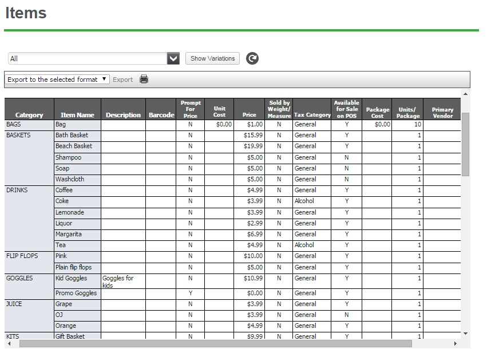The height and width of the screenshot is (349, 487).
Task: Click the Category column header
Action: click(x=29, y=109)
